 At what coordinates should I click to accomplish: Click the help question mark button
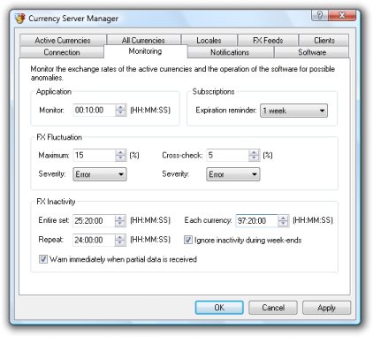[x=320, y=15]
